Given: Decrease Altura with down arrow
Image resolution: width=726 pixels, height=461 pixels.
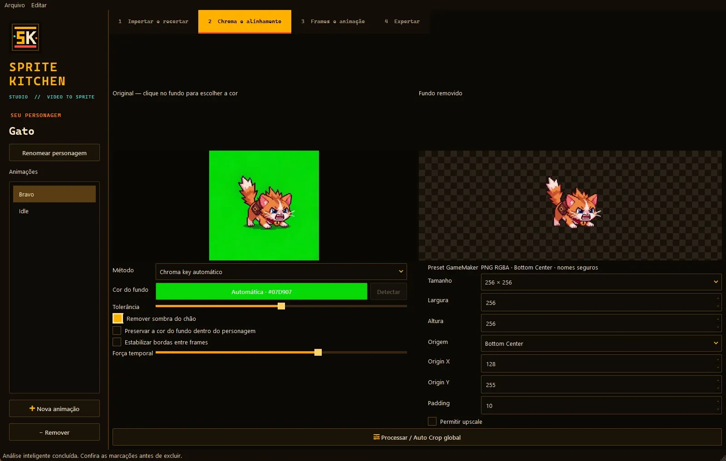Looking at the screenshot, I should 718,327.
